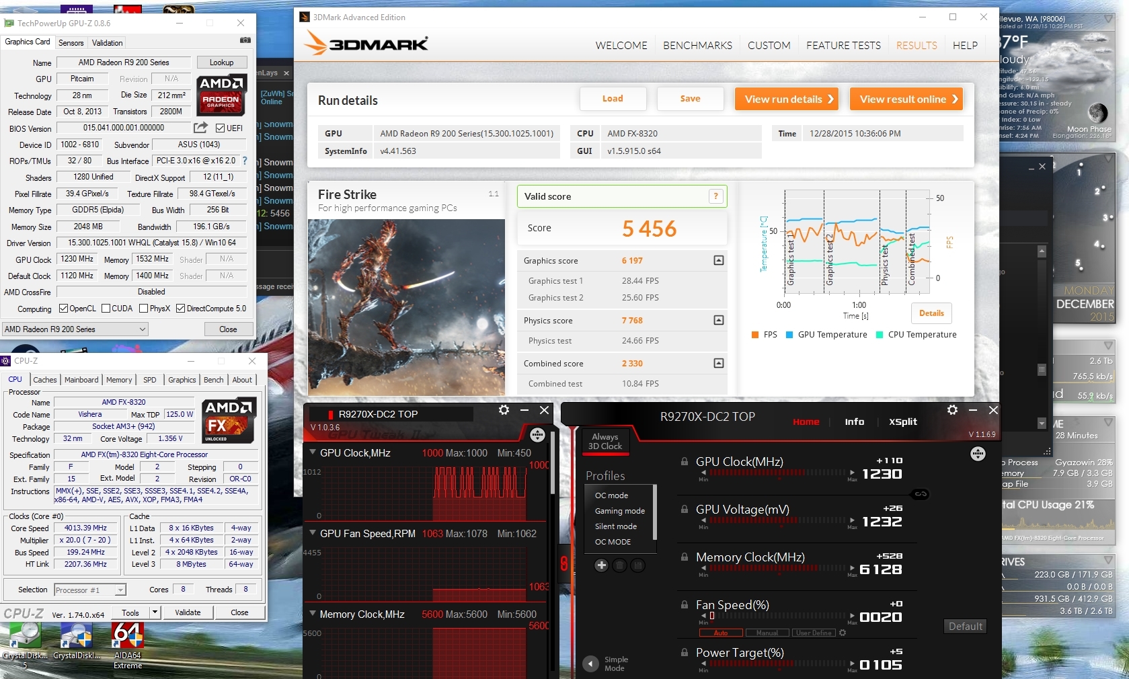Collapse Graphics score section in 3DMark
Viewport: 1129px width, 679px height.
point(718,260)
